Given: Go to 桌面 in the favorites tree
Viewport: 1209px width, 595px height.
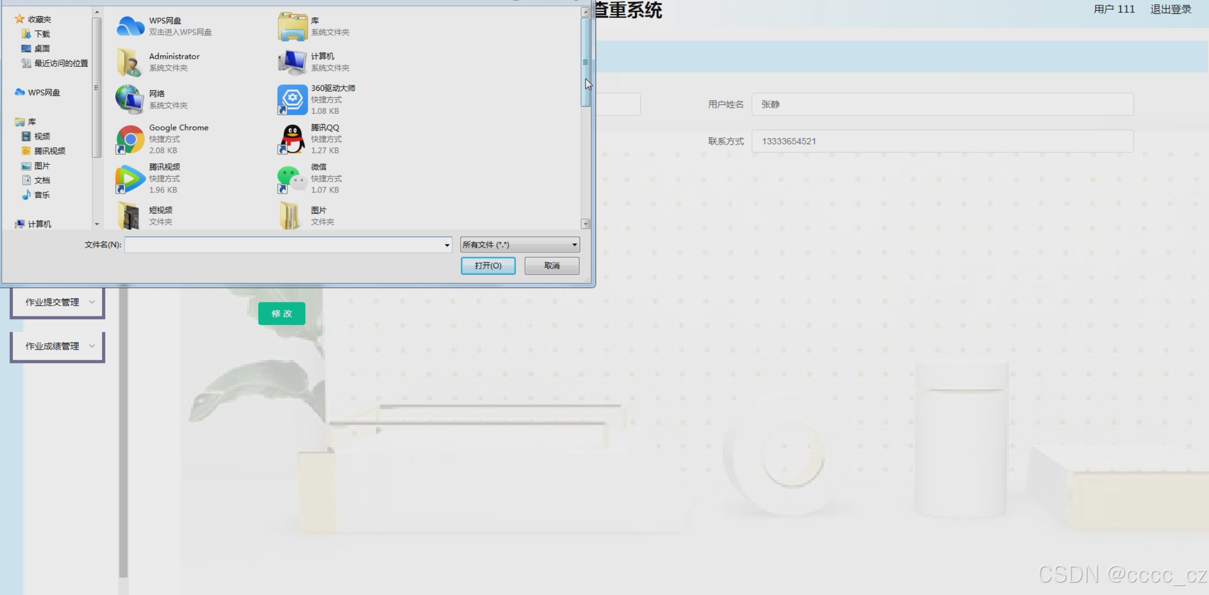Looking at the screenshot, I should coord(41,48).
